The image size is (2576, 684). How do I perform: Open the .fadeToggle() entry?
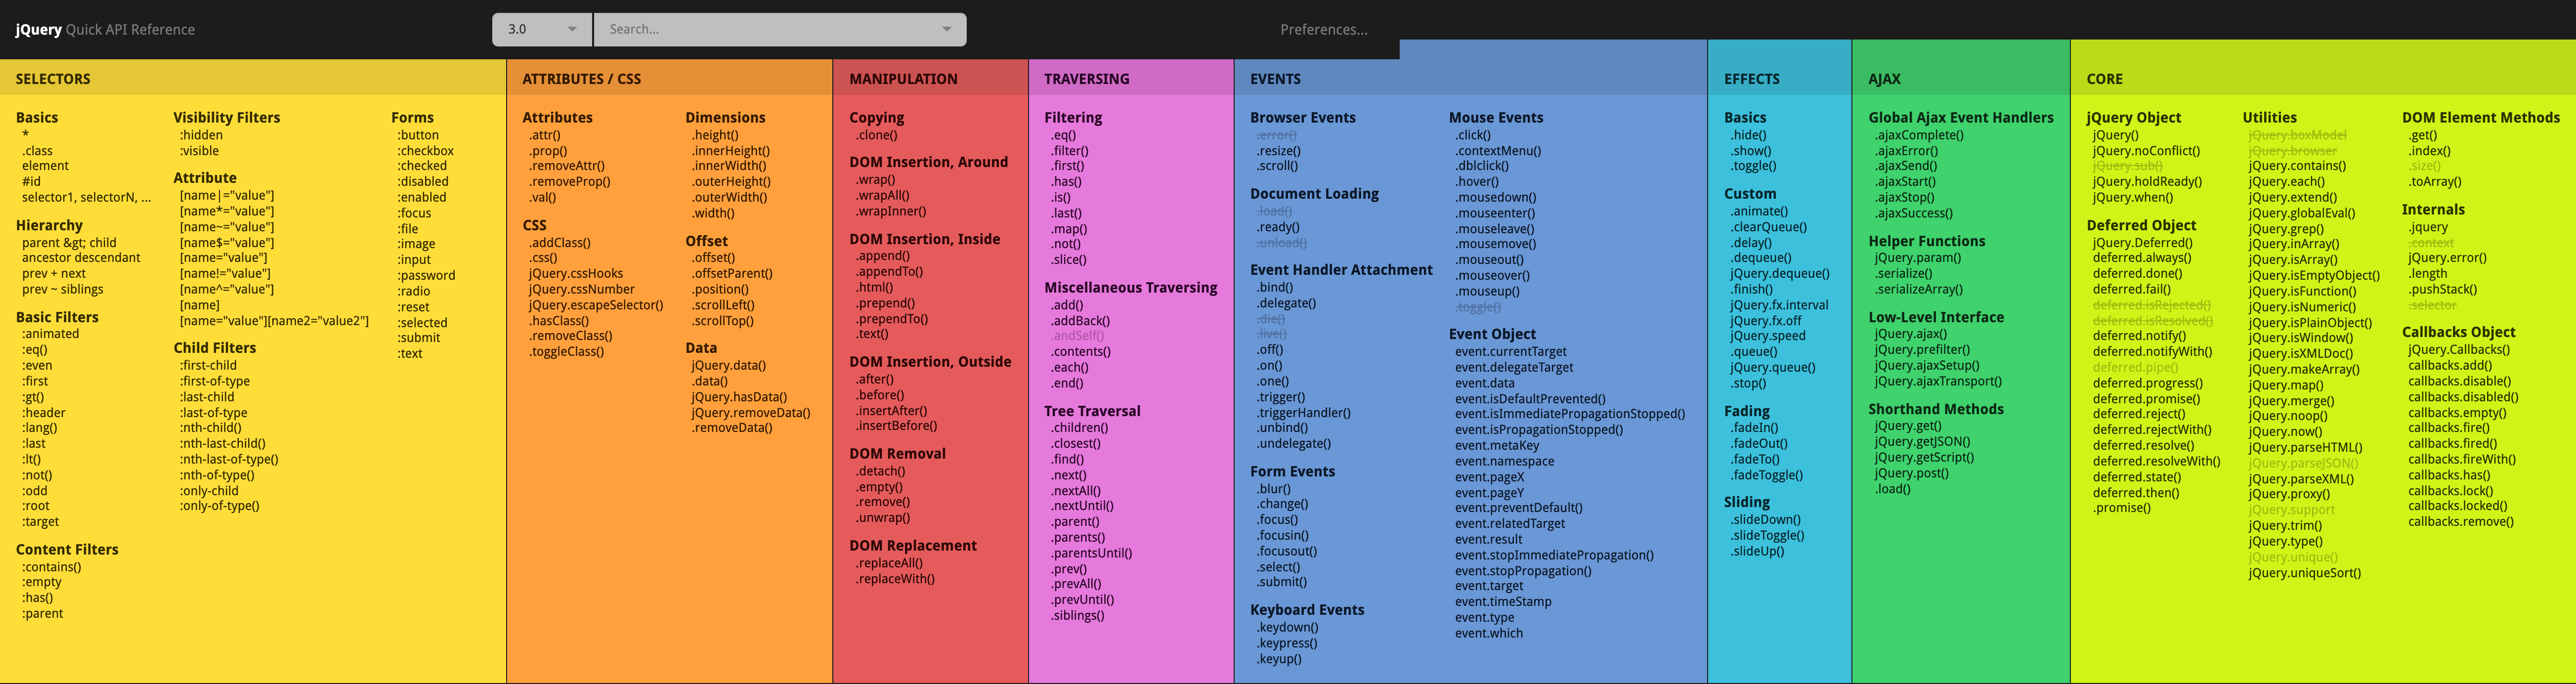pos(1766,475)
